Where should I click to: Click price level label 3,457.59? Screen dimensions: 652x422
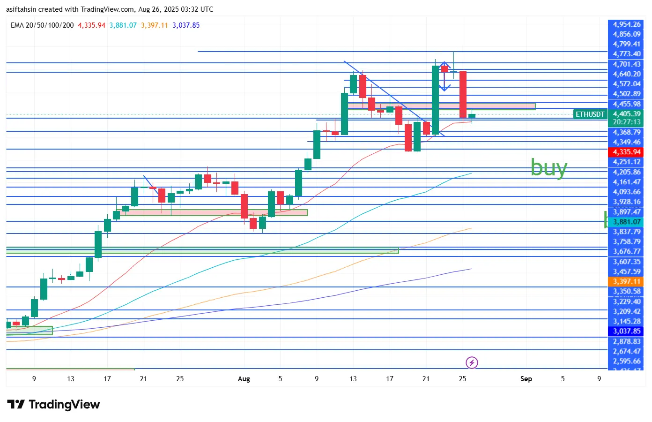coord(626,271)
